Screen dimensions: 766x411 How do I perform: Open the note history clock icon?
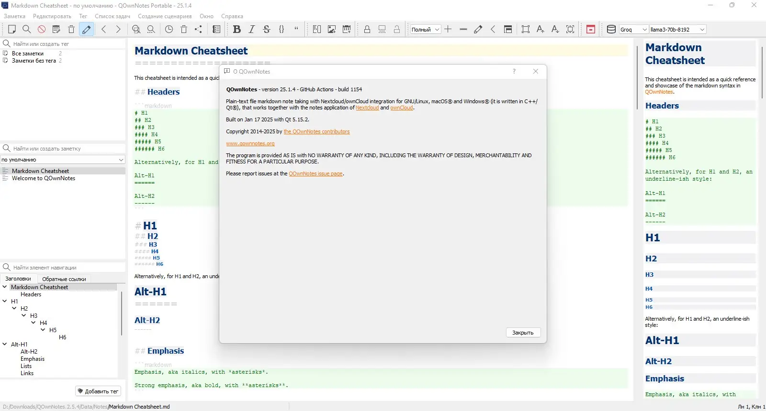[x=169, y=29]
